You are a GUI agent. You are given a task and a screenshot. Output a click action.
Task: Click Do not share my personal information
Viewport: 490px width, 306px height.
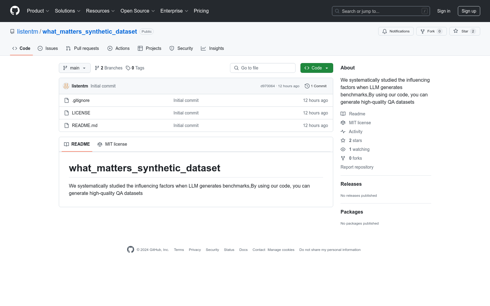(x=330, y=250)
